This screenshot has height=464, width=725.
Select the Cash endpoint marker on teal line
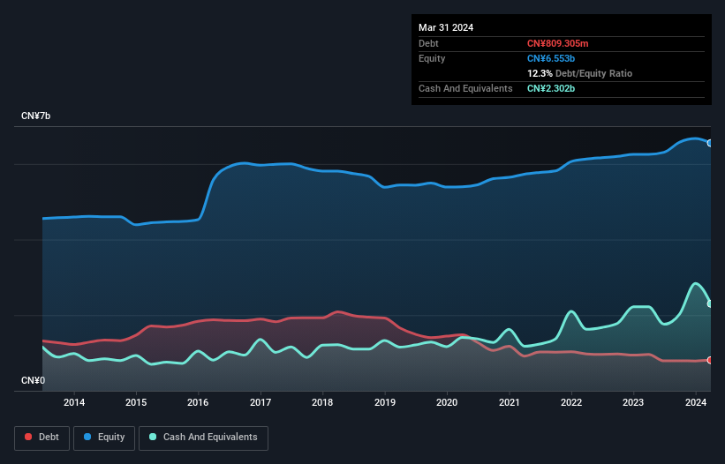(x=710, y=303)
